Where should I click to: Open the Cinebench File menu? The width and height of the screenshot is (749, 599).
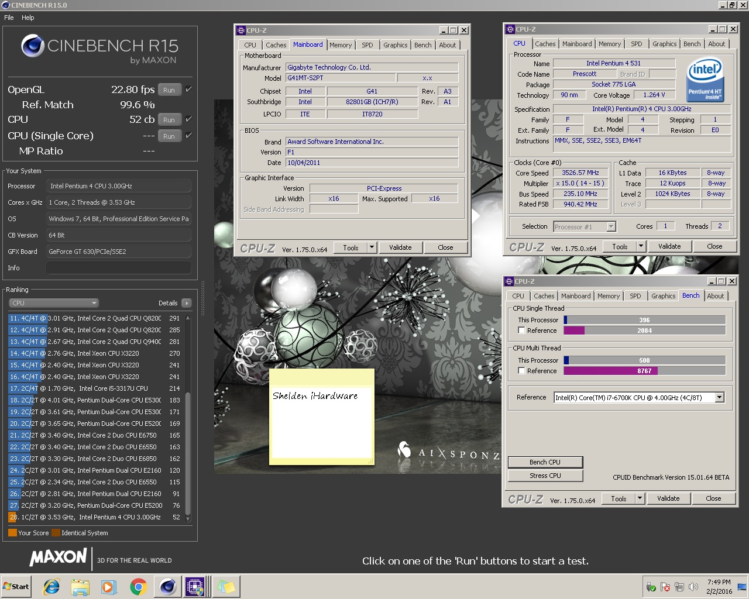9,18
